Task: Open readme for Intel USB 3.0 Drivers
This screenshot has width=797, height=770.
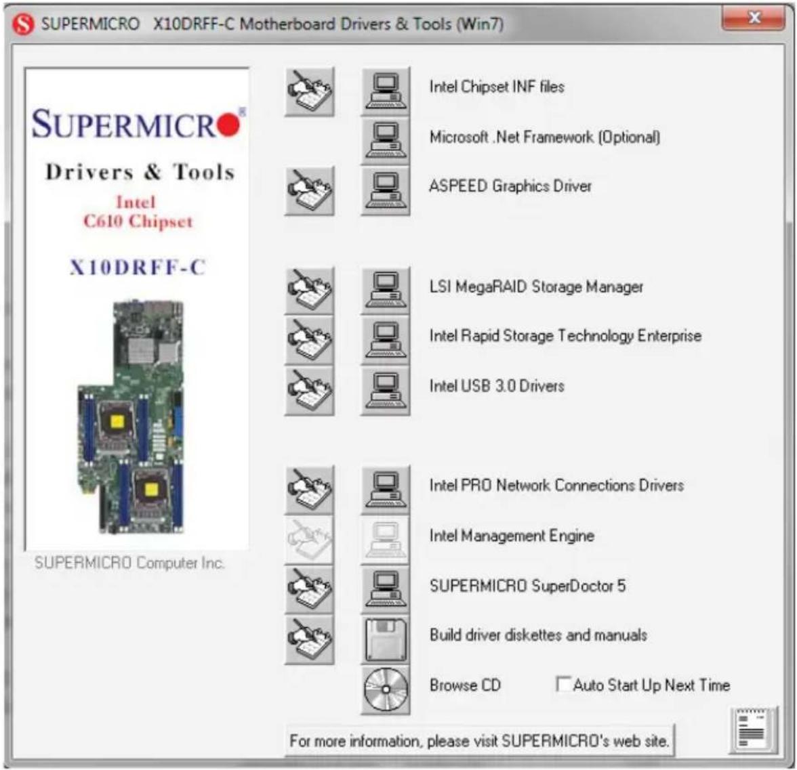Action: pyautogui.click(x=310, y=391)
